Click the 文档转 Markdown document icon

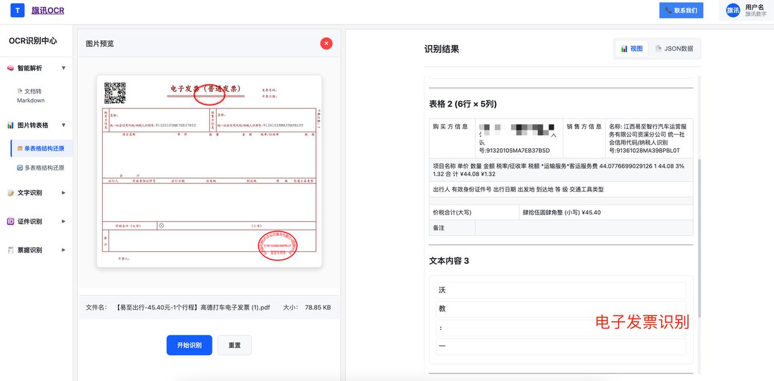[20, 91]
